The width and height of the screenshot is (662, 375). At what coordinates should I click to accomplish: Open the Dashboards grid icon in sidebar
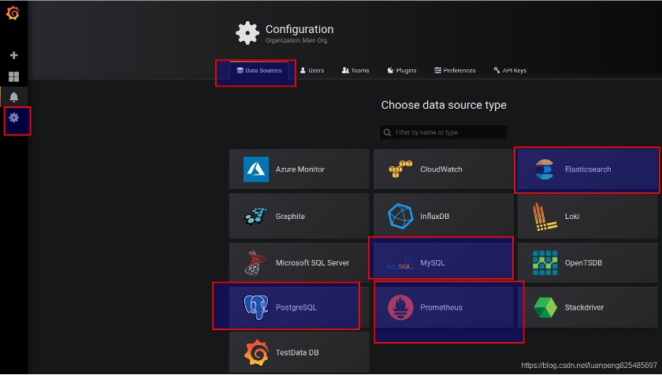pos(13,76)
